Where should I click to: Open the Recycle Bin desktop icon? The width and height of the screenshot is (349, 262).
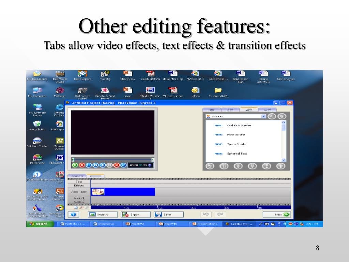click(x=37, y=126)
